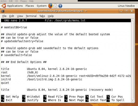Click 'File: /boot/grub/menu.lst' header text
Screen dimensions: 138x106
(x=65, y=21)
